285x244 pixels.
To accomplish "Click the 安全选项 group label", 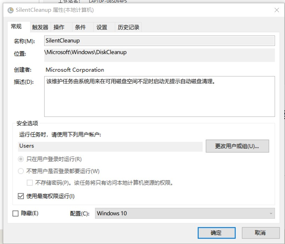I will [27, 123].
